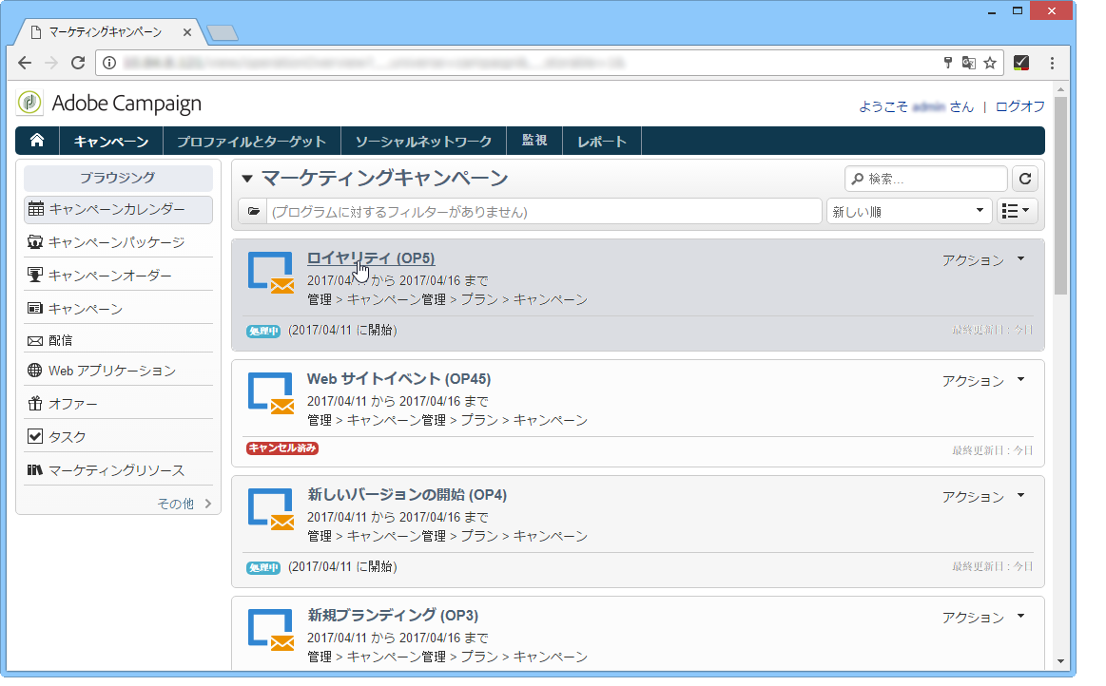Click the folder icon in program filter
This screenshot has width=1106, height=686.
[253, 212]
